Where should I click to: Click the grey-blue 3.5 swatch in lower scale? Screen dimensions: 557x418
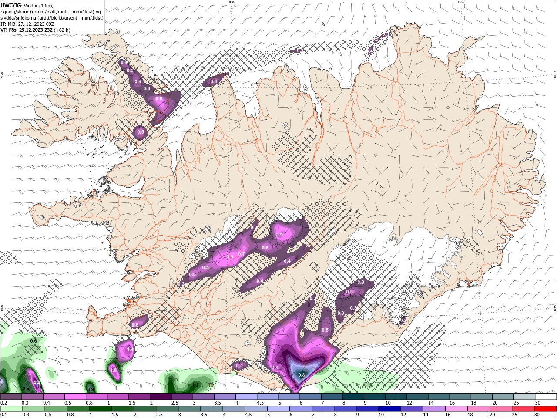(212, 408)
